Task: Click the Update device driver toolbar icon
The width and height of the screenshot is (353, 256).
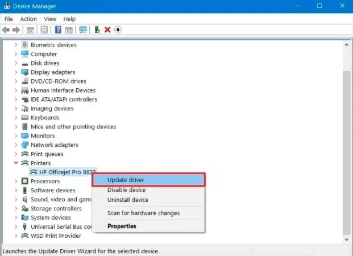Action: coord(97,30)
